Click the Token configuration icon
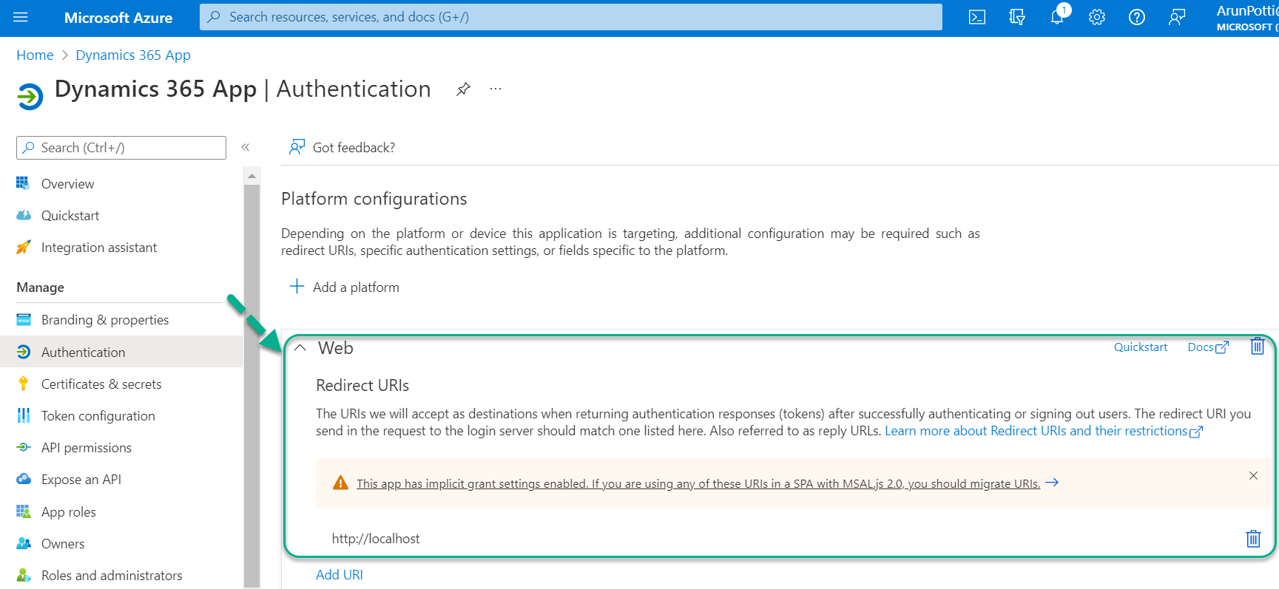The image size is (1279, 589). point(24,415)
